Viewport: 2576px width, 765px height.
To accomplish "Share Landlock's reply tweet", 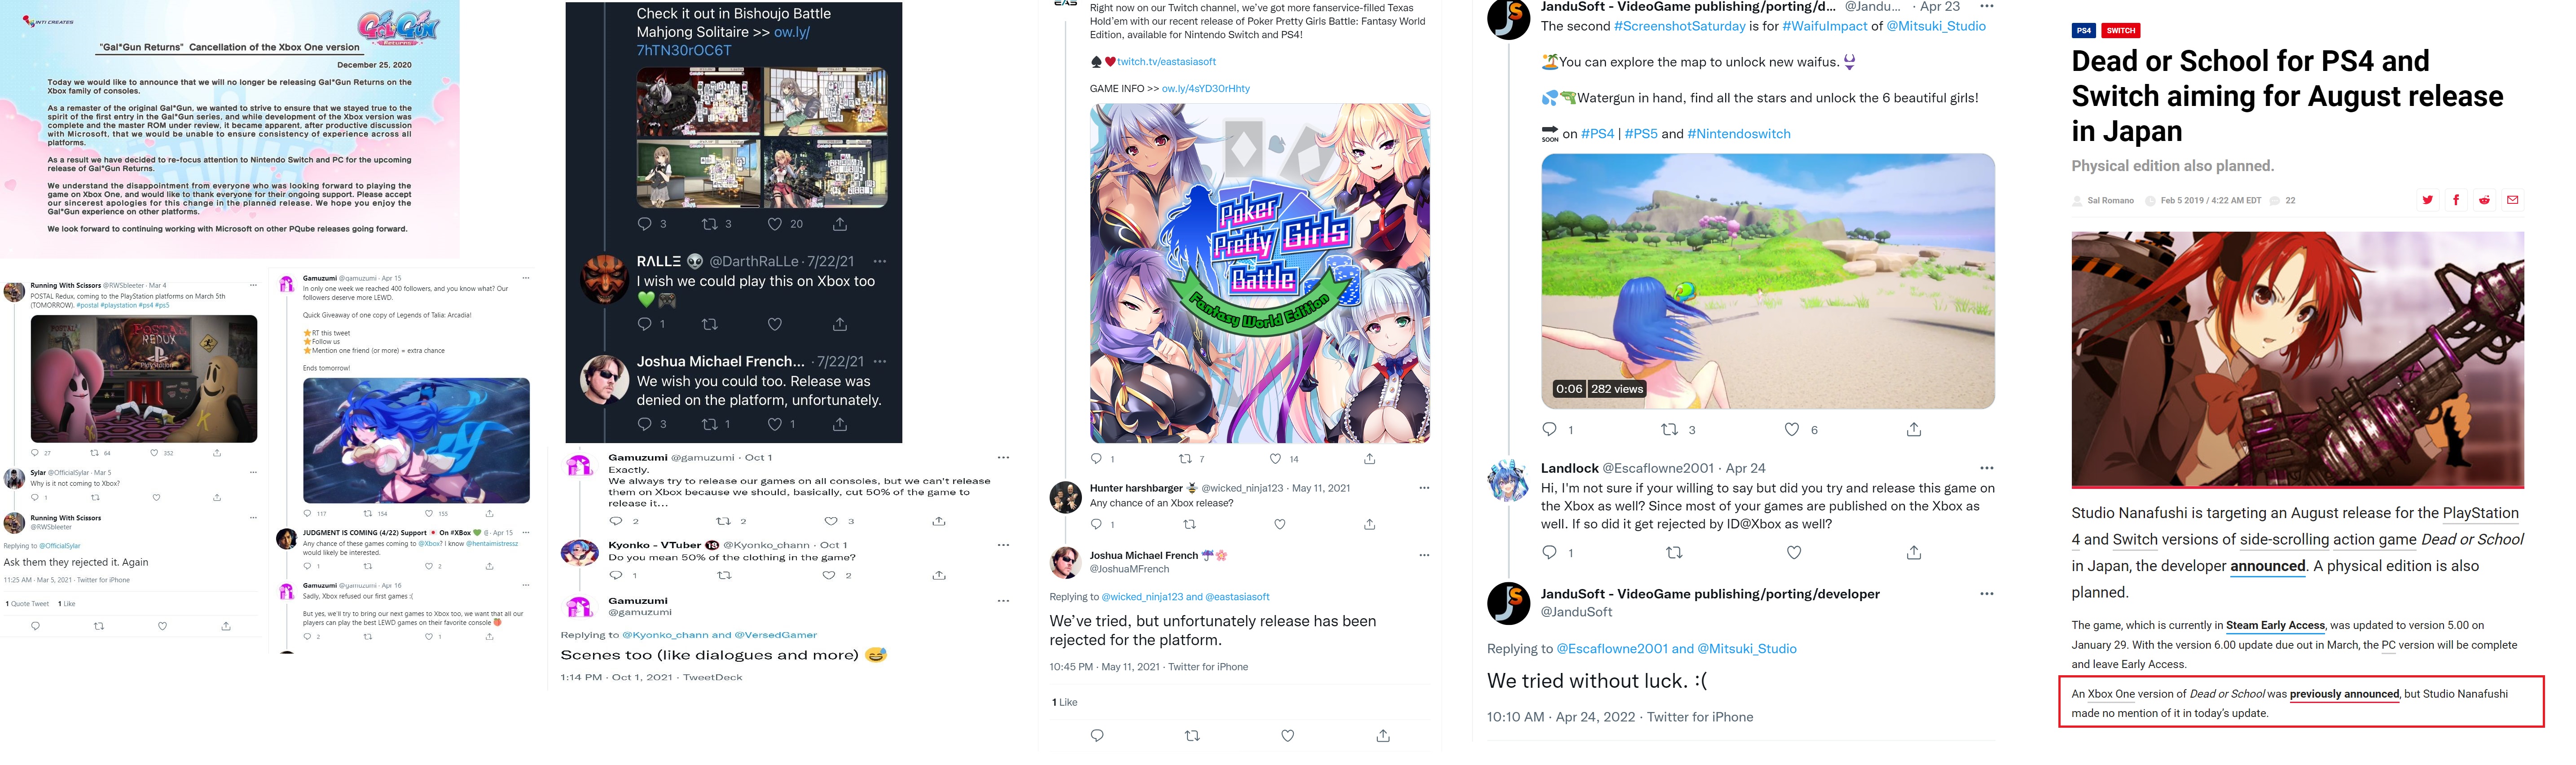I will (x=1913, y=552).
